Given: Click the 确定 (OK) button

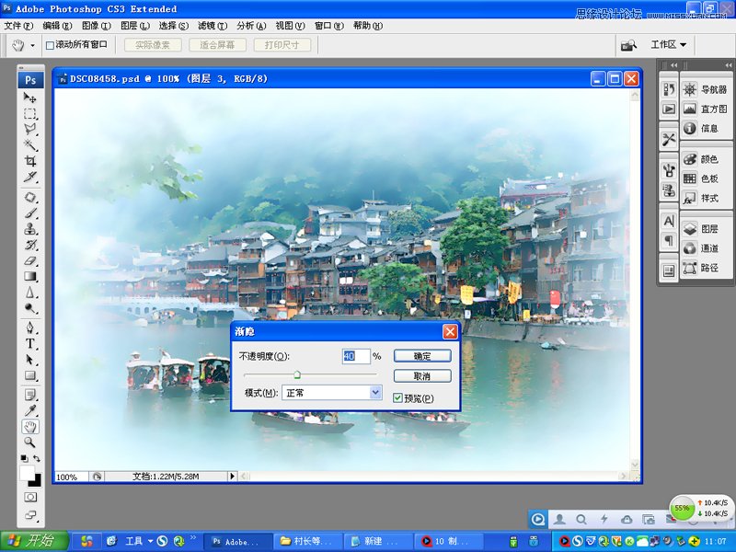Looking at the screenshot, I should 422,356.
